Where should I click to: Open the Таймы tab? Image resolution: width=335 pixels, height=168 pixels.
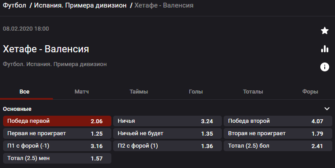pyautogui.click(x=139, y=92)
